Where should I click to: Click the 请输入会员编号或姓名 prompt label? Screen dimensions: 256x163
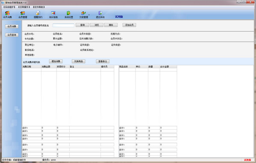pos(38,26)
